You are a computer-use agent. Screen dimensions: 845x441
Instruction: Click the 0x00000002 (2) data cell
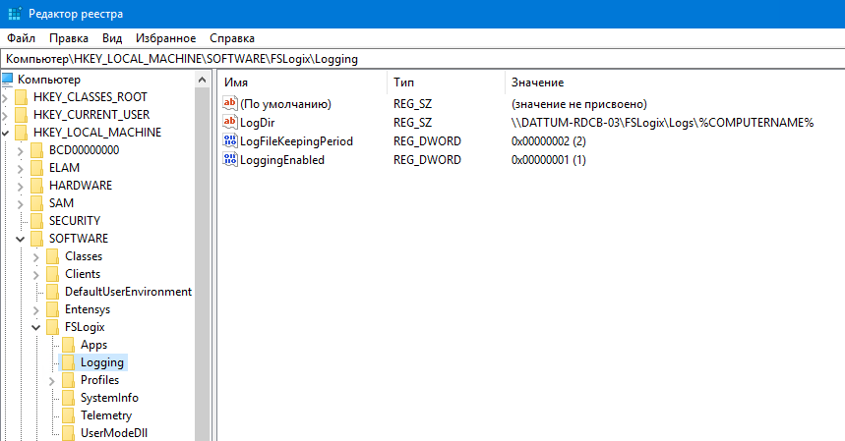tap(549, 141)
